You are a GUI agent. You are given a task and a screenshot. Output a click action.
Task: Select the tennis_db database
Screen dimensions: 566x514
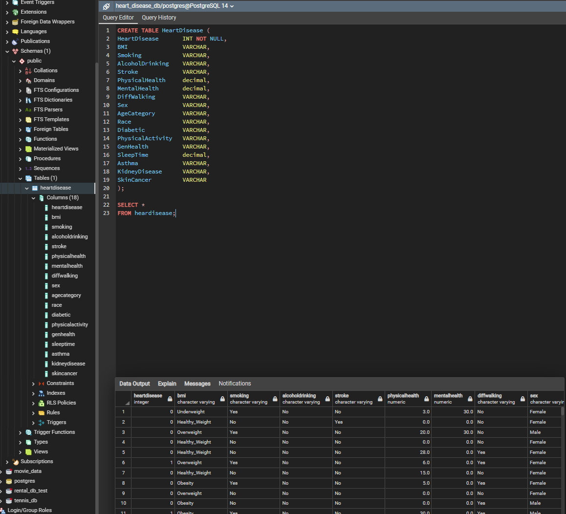(25, 500)
